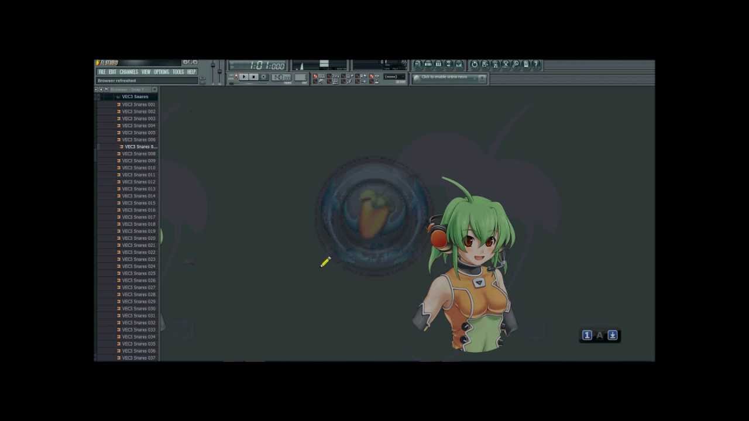The image size is (749, 421).
Task: Open the VIEW menu
Action: [146, 72]
